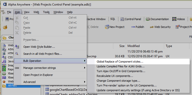The width and height of the screenshot is (192, 95).
Task: Click the 30.6 KB size cell
Action: coord(120,56)
